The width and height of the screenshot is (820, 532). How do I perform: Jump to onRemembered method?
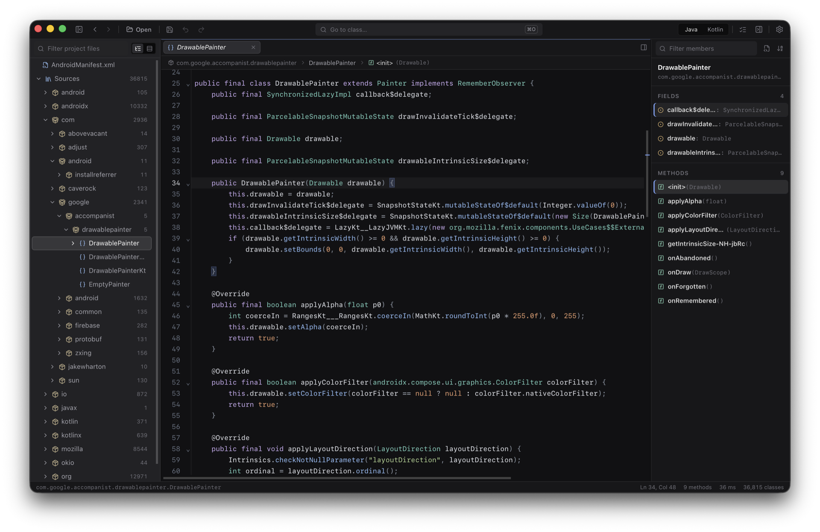pos(720,301)
